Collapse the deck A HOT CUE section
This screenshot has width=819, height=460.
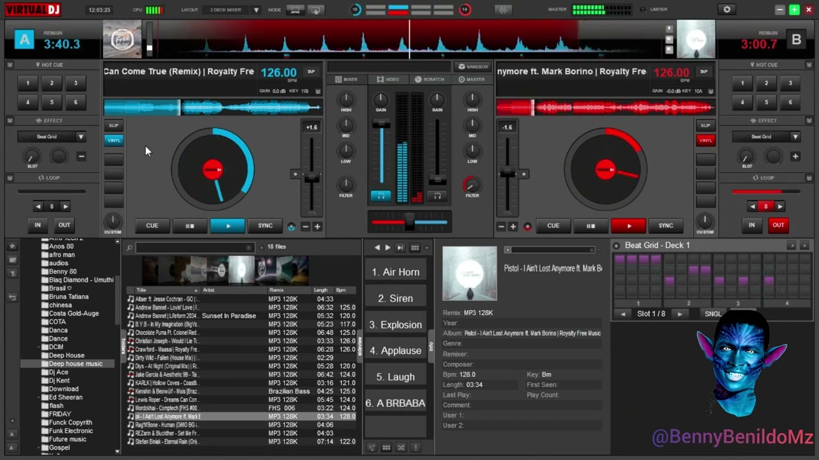[x=10, y=65]
